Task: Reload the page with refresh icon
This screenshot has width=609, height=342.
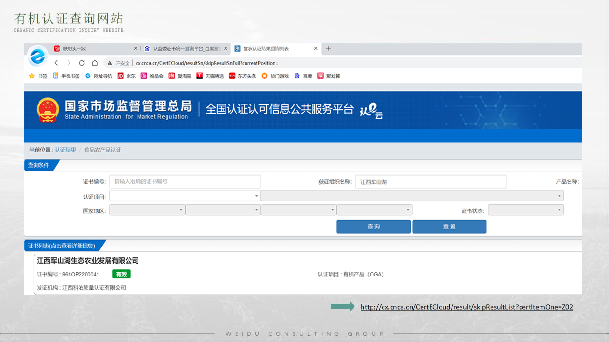Action: (x=82, y=63)
